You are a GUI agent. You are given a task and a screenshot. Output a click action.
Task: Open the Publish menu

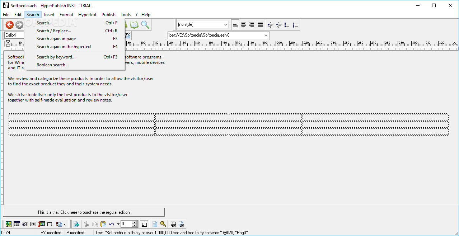(108, 15)
